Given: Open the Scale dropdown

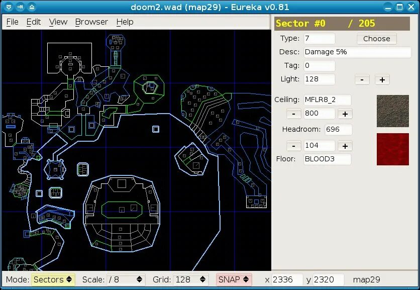Looking at the screenshot, I should 126,279.
